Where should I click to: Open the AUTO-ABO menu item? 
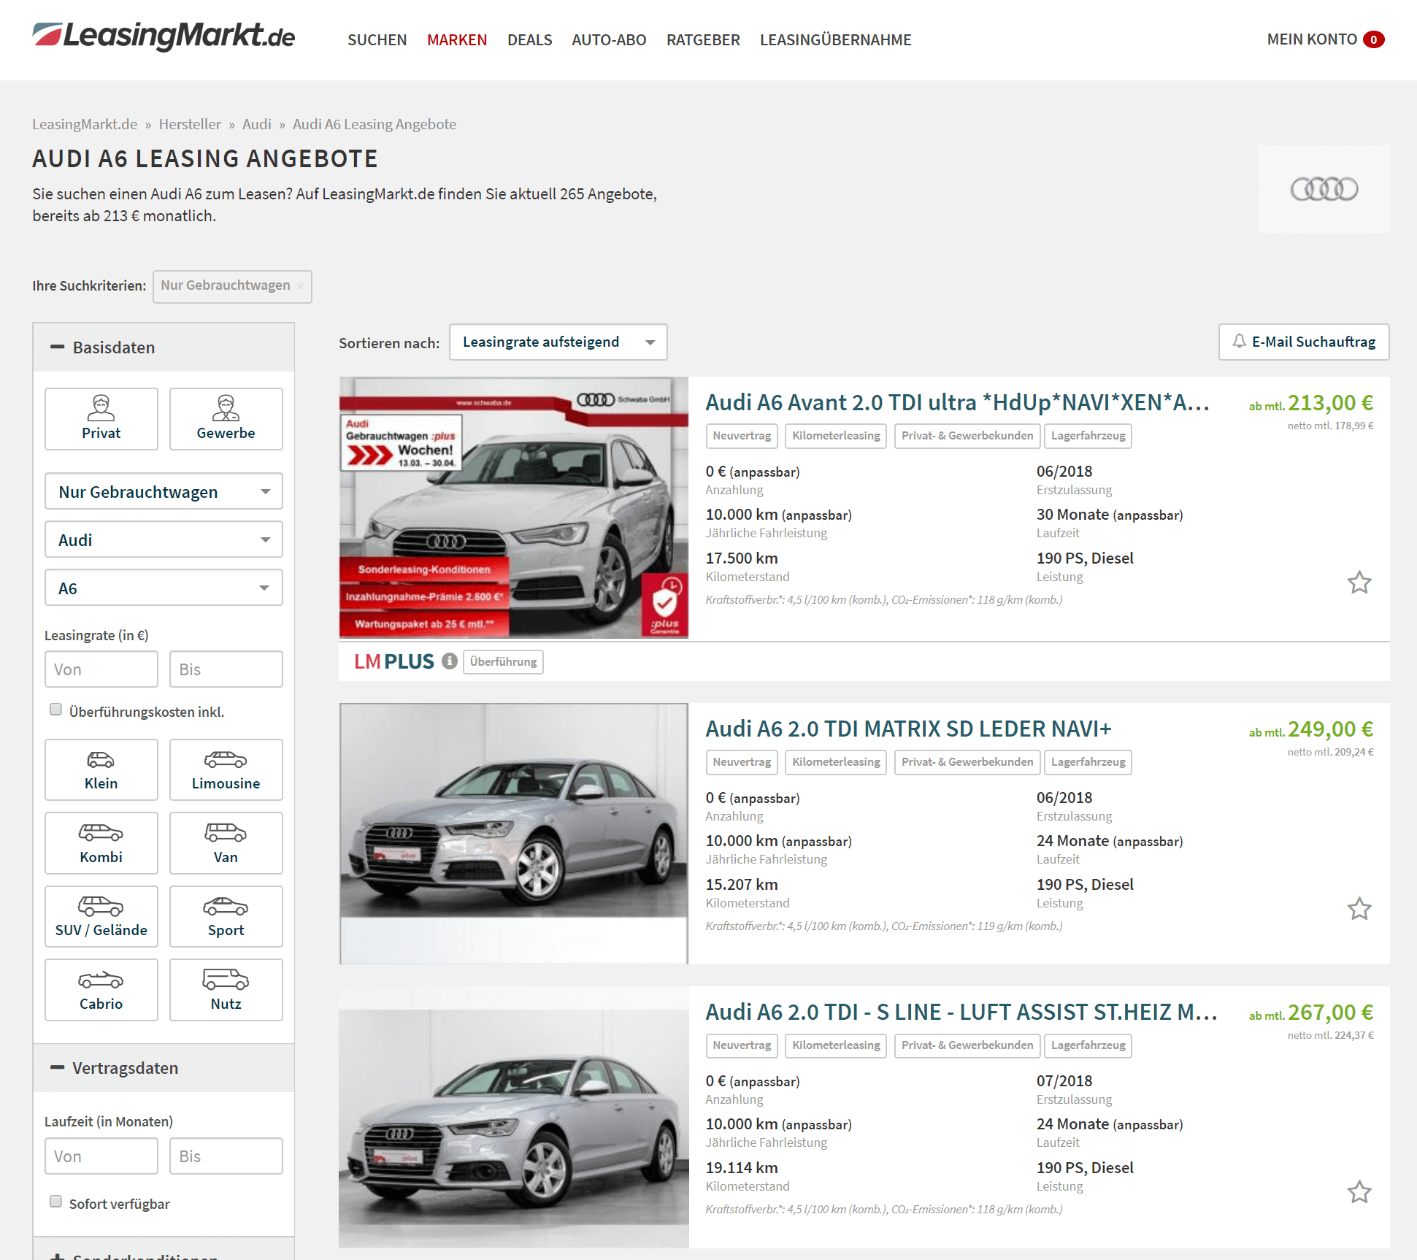[x=609, y=39]
